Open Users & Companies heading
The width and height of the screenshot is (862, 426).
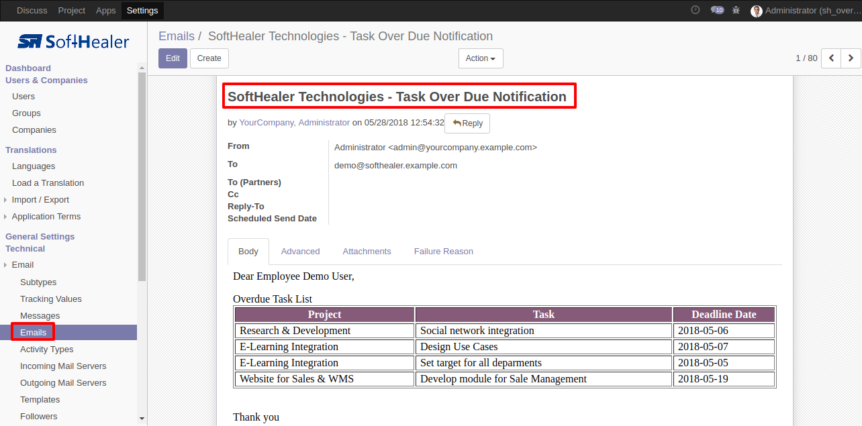pyautogui.click(x=46, y=81)
